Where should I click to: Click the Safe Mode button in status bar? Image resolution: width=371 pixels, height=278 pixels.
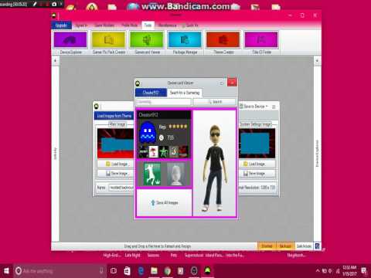coord(304,246)
